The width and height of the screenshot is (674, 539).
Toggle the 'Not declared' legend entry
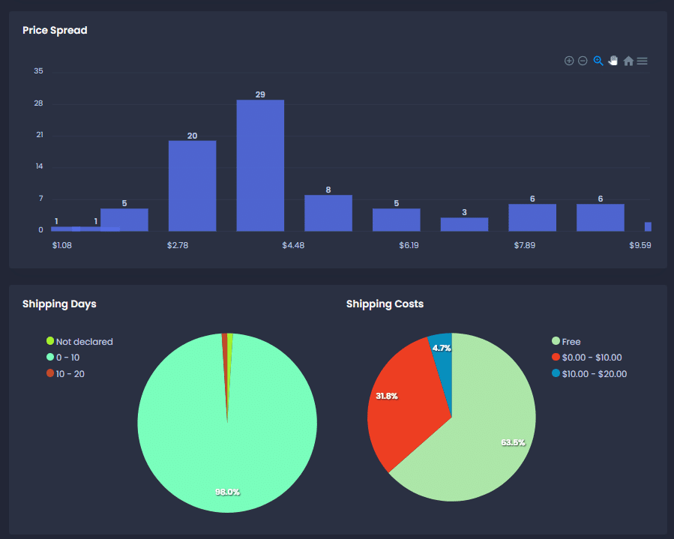tap(83, 342)
